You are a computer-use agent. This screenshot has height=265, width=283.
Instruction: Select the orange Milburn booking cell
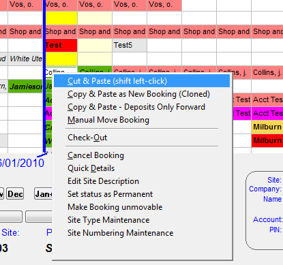267,127
